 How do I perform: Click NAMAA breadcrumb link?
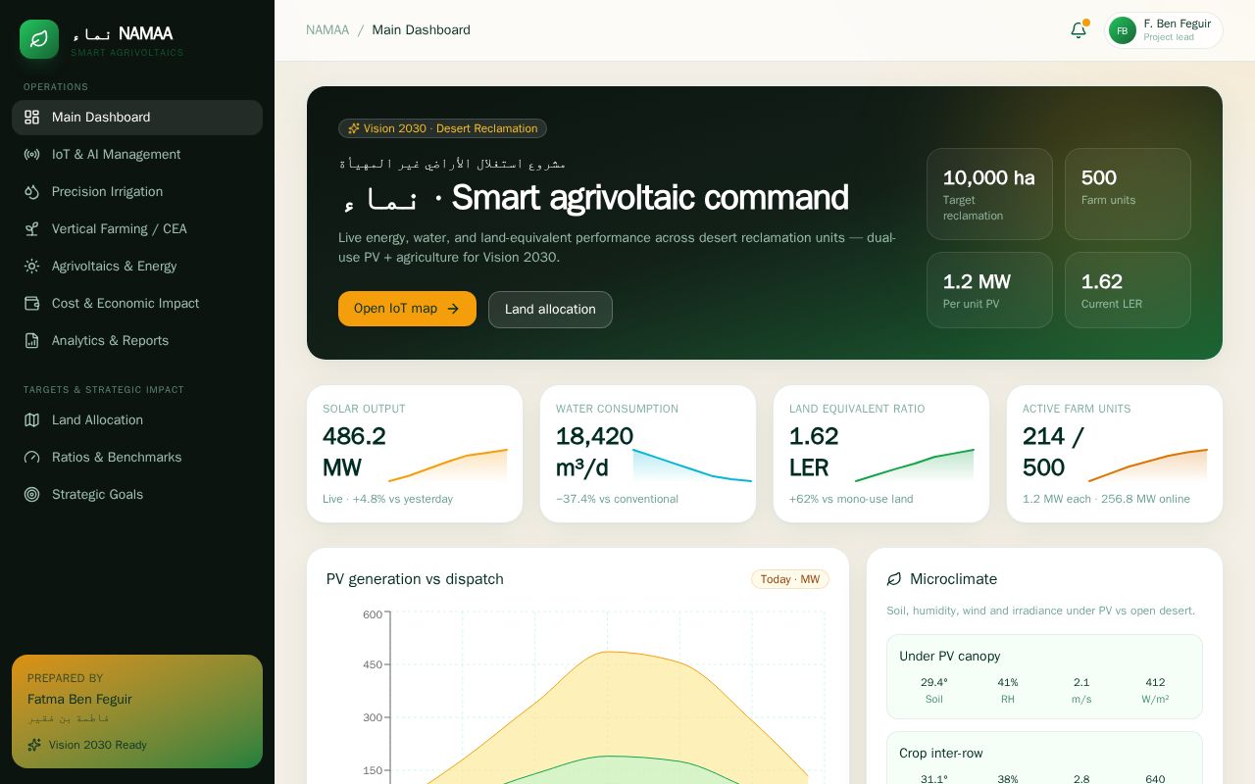coord(327,30)
